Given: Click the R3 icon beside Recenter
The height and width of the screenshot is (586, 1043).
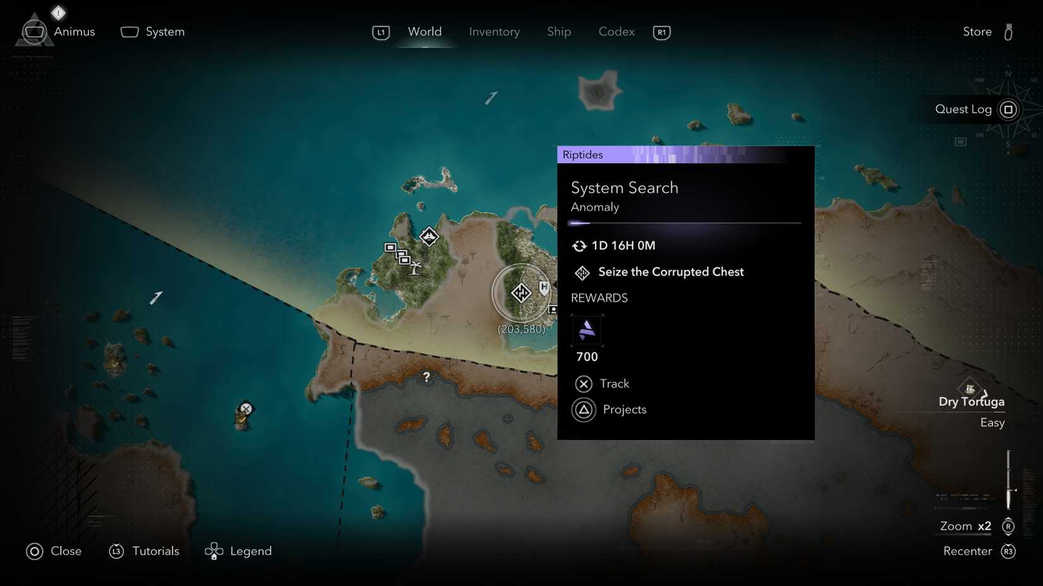Looking at the screenshot, I should (x=1008, y=551).
